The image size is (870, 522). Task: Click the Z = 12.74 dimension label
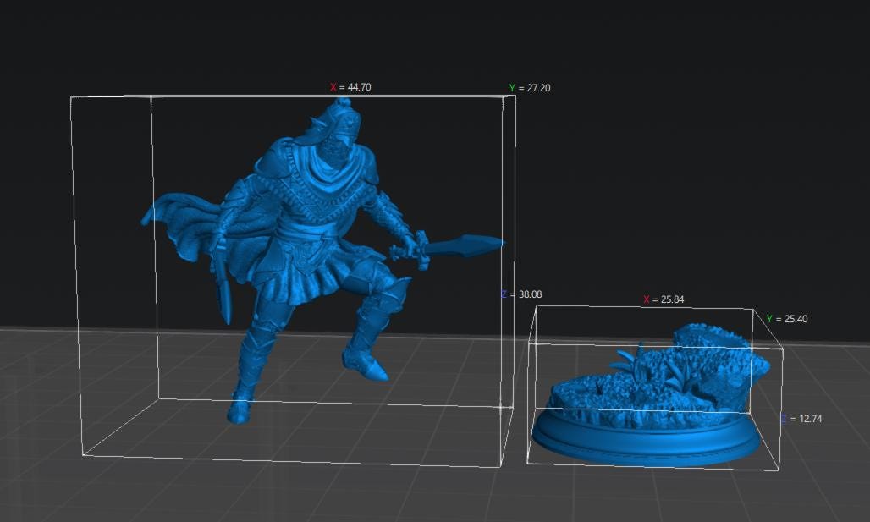[801, 419]
